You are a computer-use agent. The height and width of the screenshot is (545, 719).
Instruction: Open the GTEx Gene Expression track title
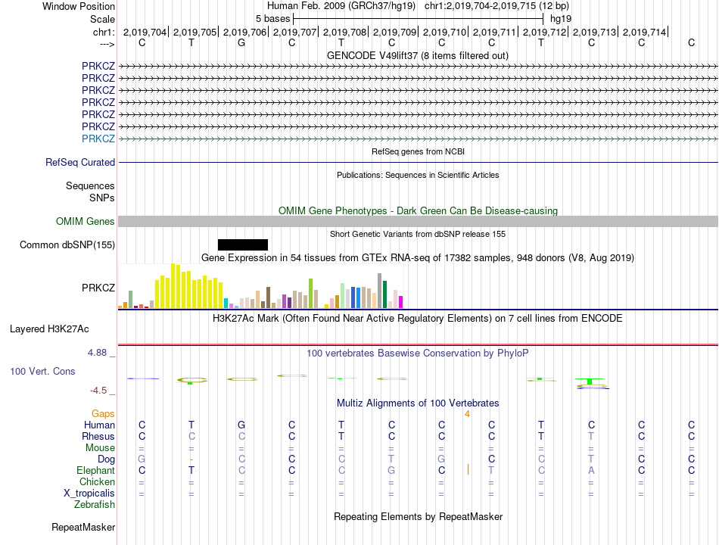[418, 258]
